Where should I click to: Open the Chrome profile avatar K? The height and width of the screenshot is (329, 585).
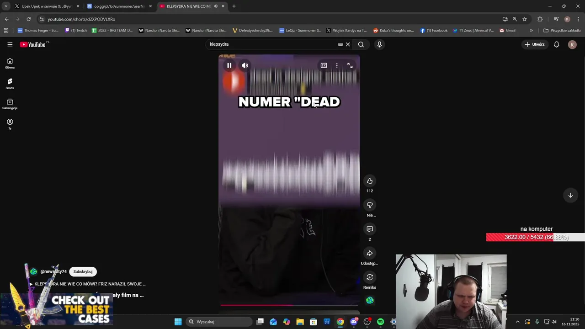(567, 19)
